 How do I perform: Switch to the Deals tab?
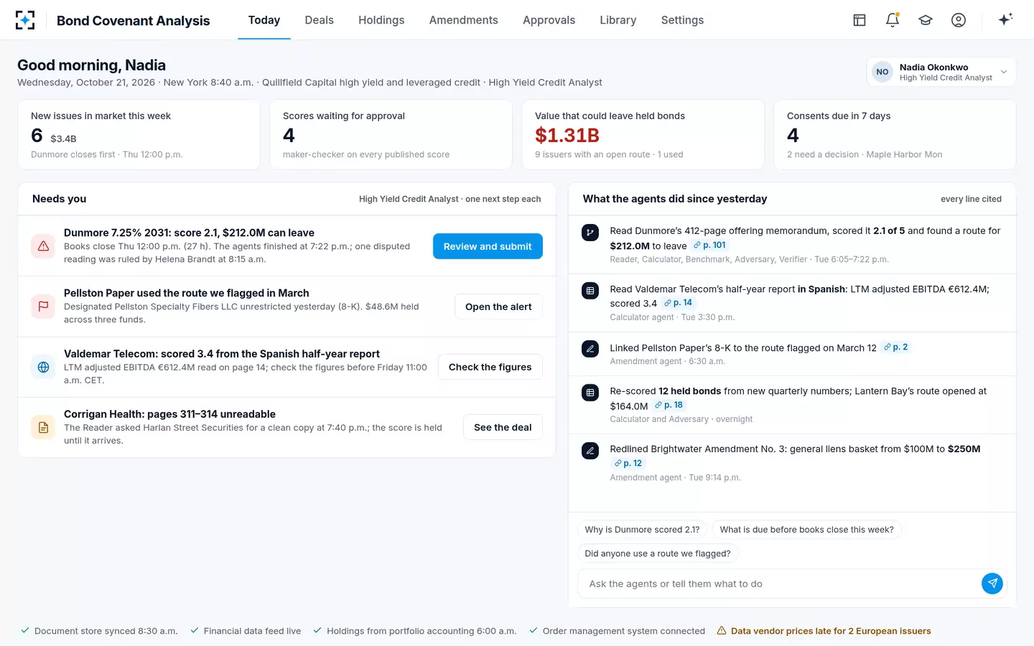pos(319,20)
